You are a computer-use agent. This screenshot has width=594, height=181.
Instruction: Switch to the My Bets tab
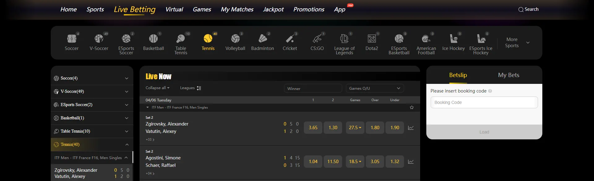click(x=508, y=75)
